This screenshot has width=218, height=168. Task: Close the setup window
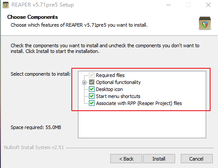click(208, 5)
